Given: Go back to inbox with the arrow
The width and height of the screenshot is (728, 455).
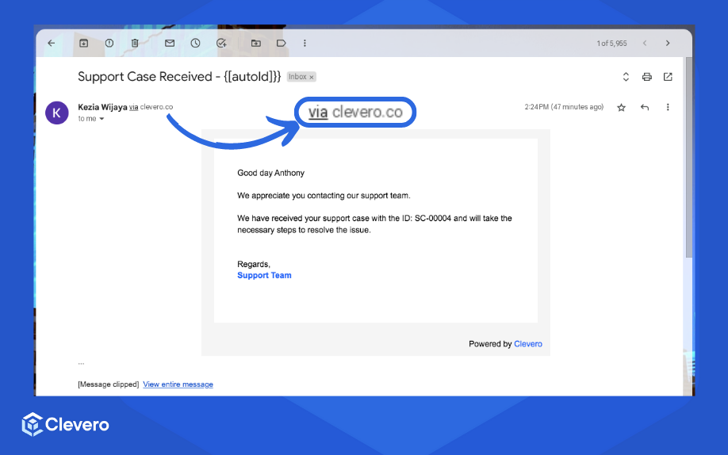Looking at the screenshot, I should (52, 43).
